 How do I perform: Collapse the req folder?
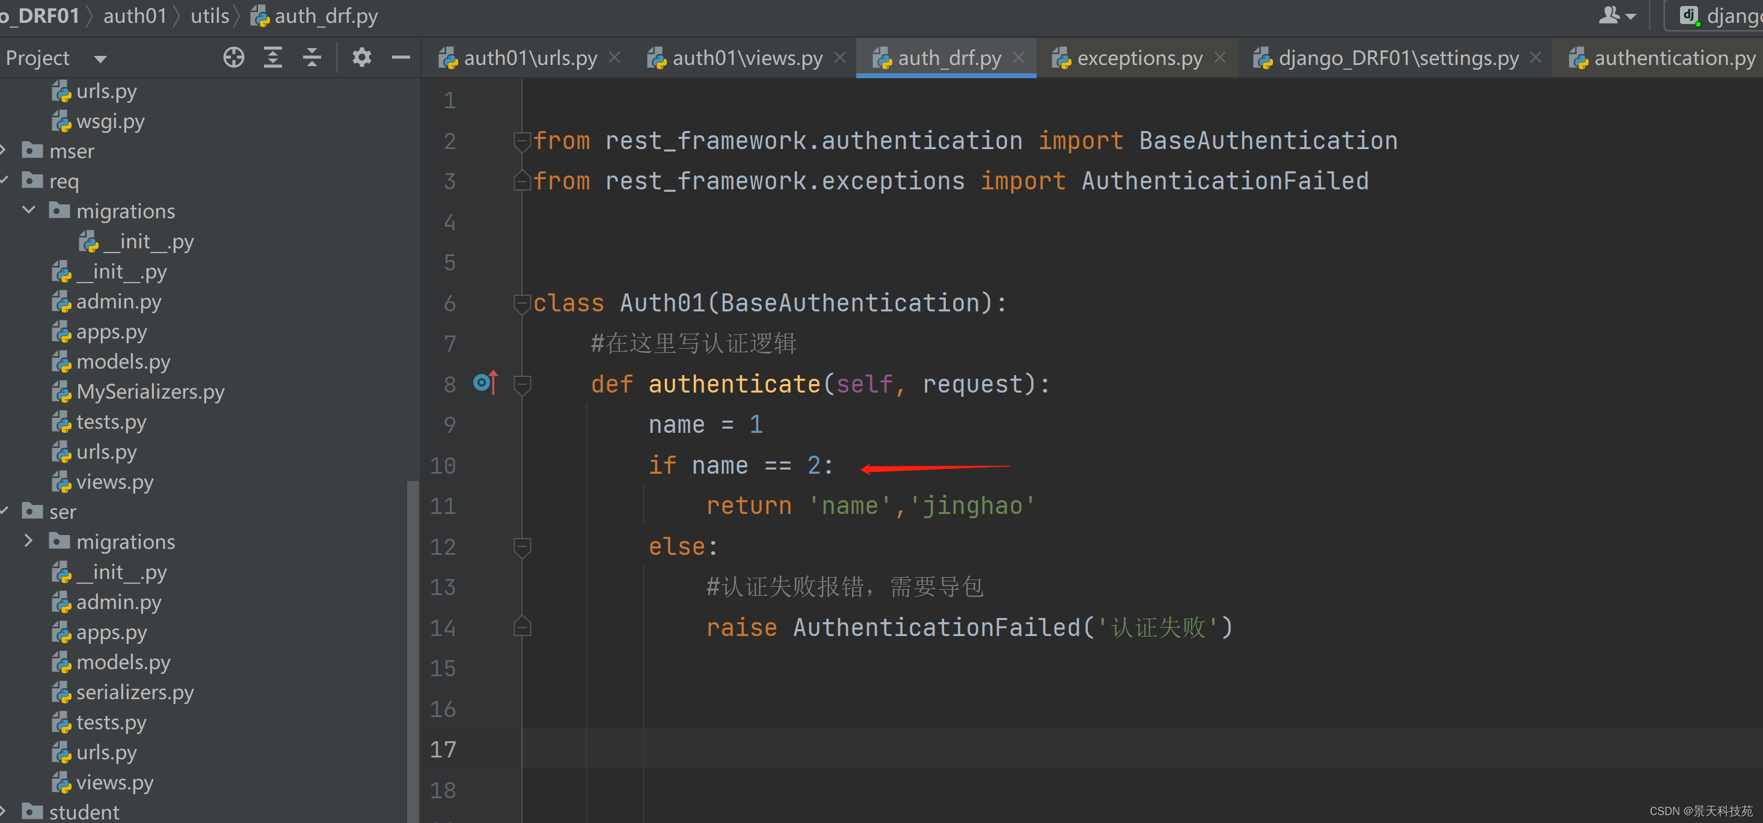coord(4,180)
